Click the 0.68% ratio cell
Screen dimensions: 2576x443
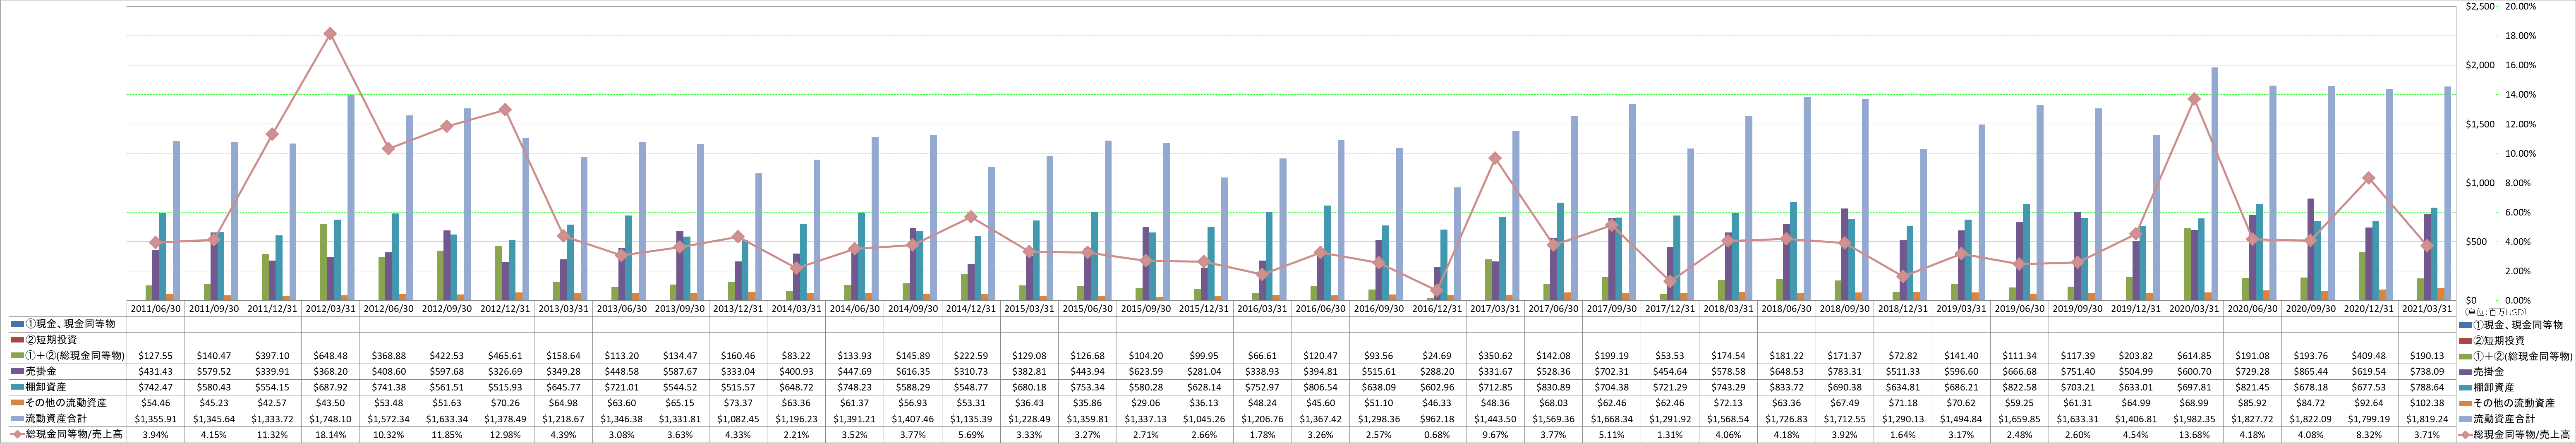[x=1437, y=435]
